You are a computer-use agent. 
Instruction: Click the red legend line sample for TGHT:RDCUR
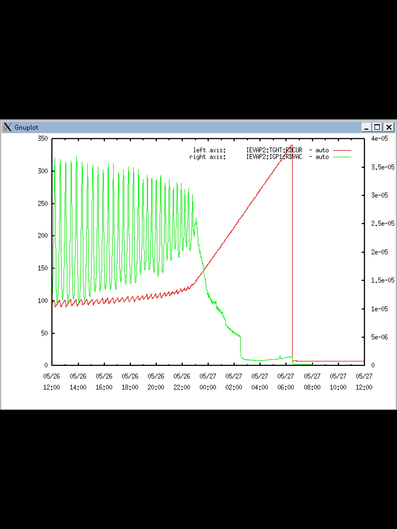click(x=342, y=150)
